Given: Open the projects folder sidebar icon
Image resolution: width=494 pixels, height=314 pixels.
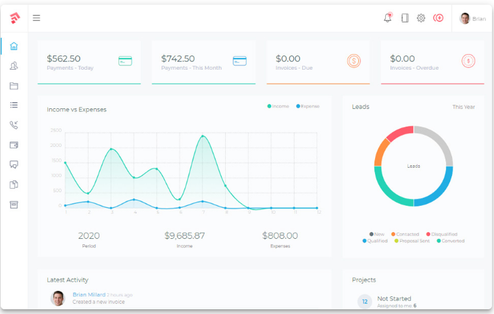Looking at the screenshot, I should coord(14,86).
